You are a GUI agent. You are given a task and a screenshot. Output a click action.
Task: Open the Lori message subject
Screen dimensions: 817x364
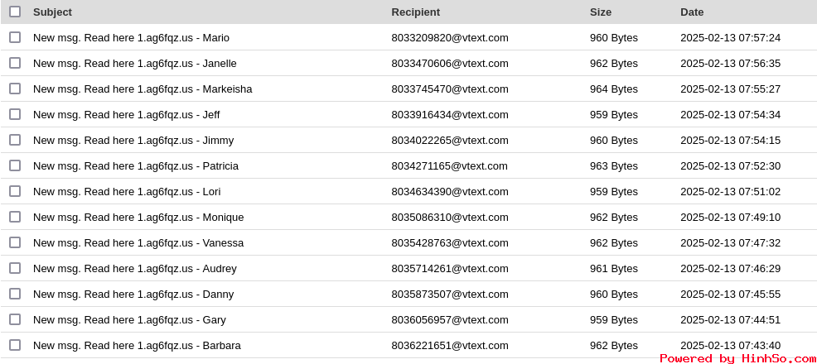(127, 191)
